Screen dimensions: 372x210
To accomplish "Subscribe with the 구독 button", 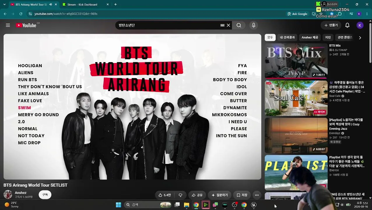I will (x=45, y=195).
